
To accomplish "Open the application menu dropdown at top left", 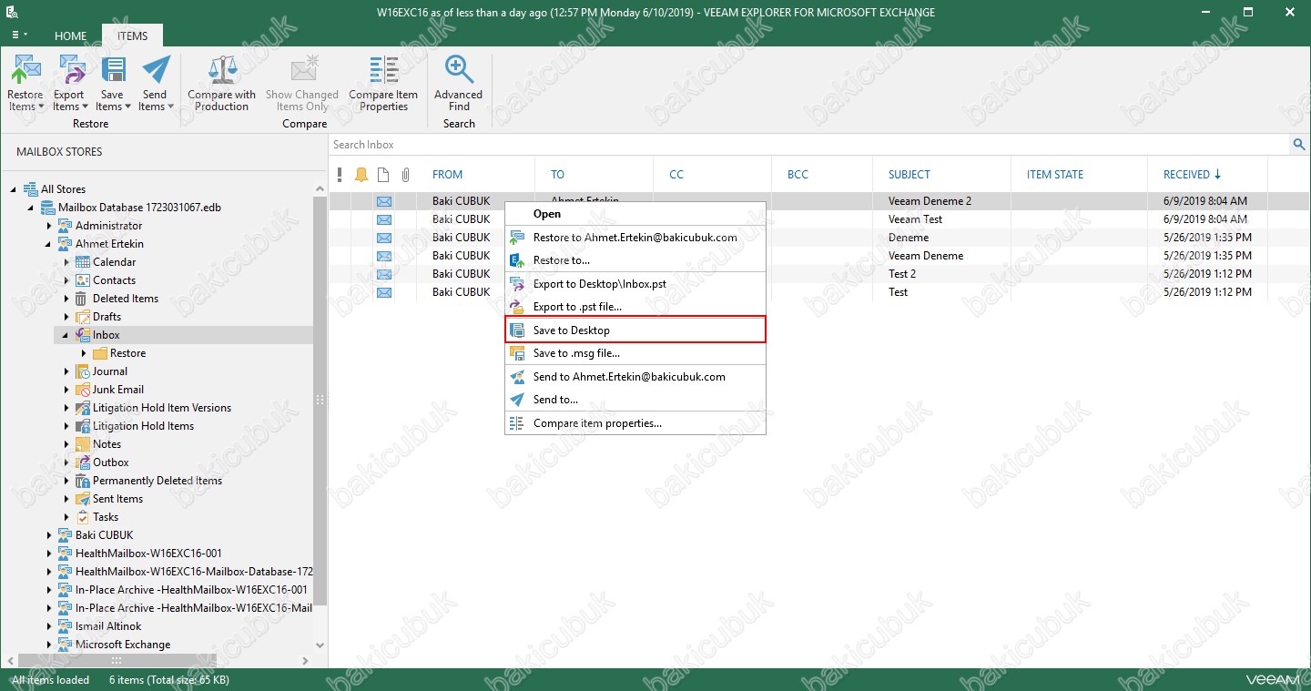I will coord(18,35).
